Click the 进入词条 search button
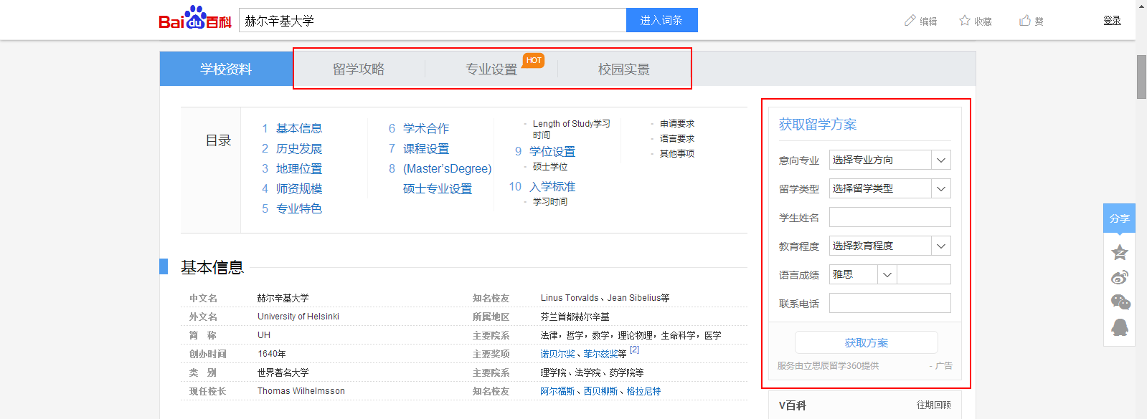Image resolution: width=1147 pixels, height=419 pixels. (x=661, y=20)
